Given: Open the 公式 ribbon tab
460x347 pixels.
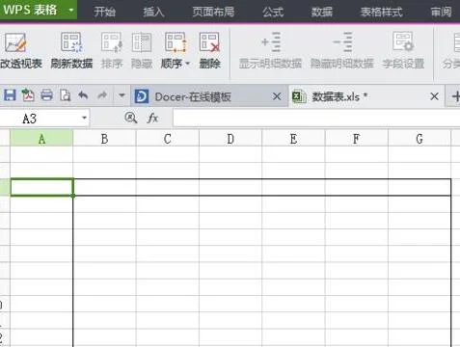Looking at the screenshot, I should tap(273, 12).
